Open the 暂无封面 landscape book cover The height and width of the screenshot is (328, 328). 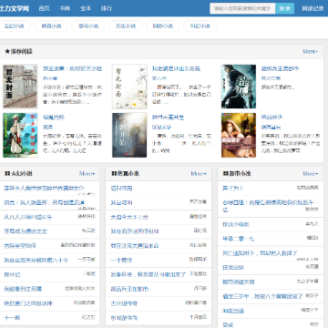tap(20, 87)
